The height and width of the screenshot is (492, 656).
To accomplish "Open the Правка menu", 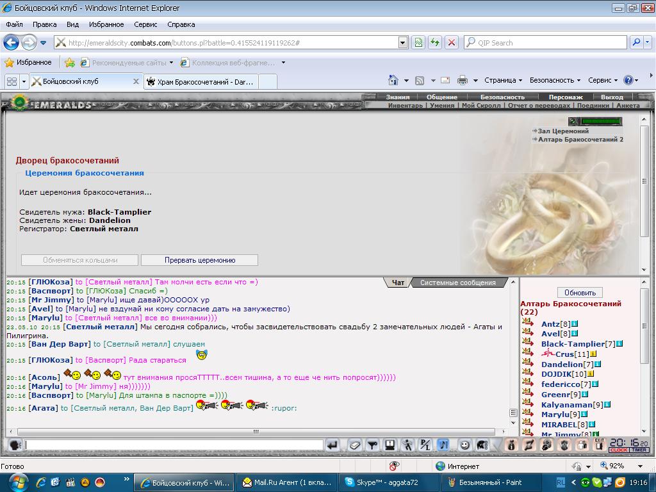I will coord(44,24).
